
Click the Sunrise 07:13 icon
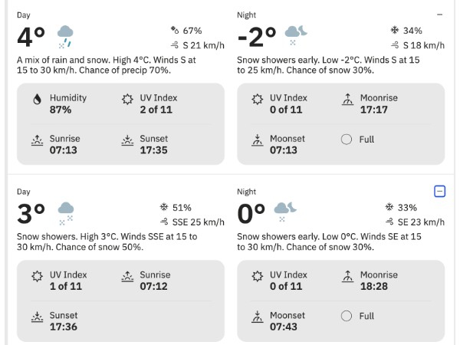pyautogui.click(x=38, y=140)
